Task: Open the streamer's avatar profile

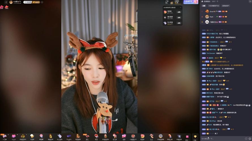Action: point(11,2)
